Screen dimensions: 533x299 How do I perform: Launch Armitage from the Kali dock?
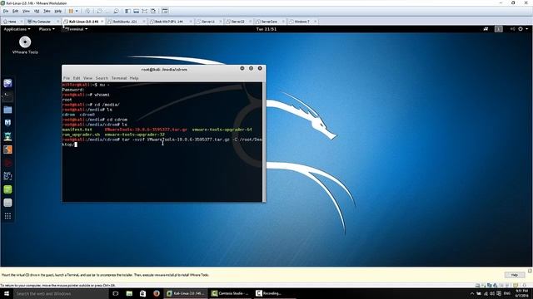tap(7, 136)
